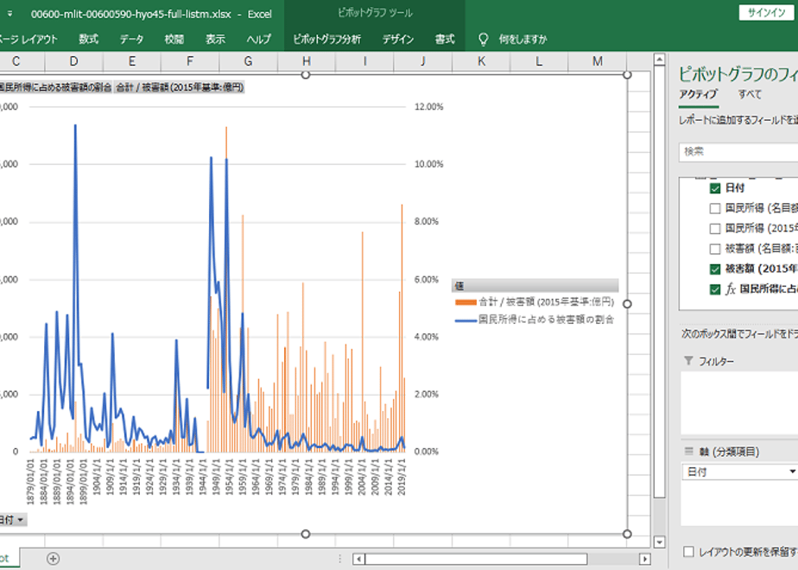The image size is (798, 570).
Task: Click the 値 legend field button
Action: [535, 286]
